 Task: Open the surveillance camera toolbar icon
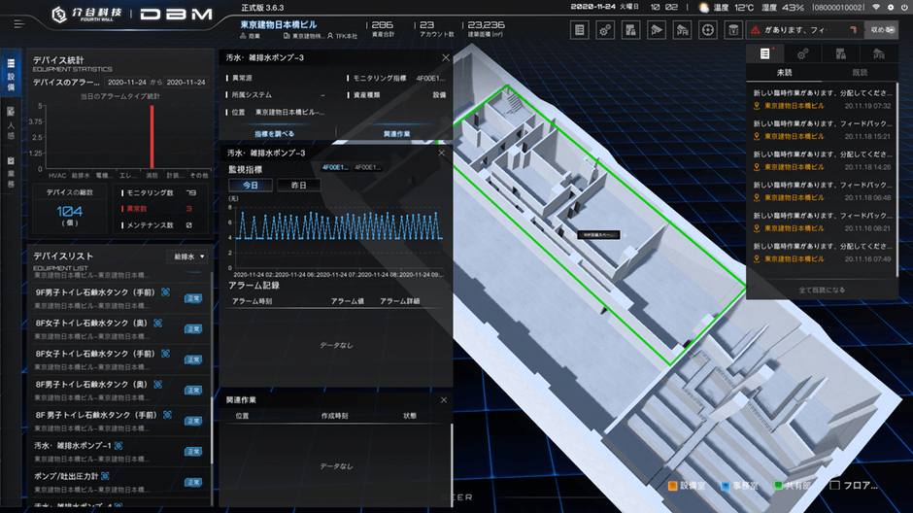tap(657, 29)
